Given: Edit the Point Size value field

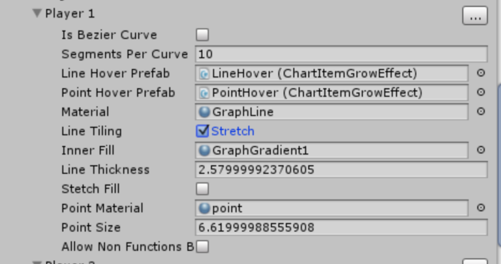Looking at the screenshot, I should (x=341, y=227).
